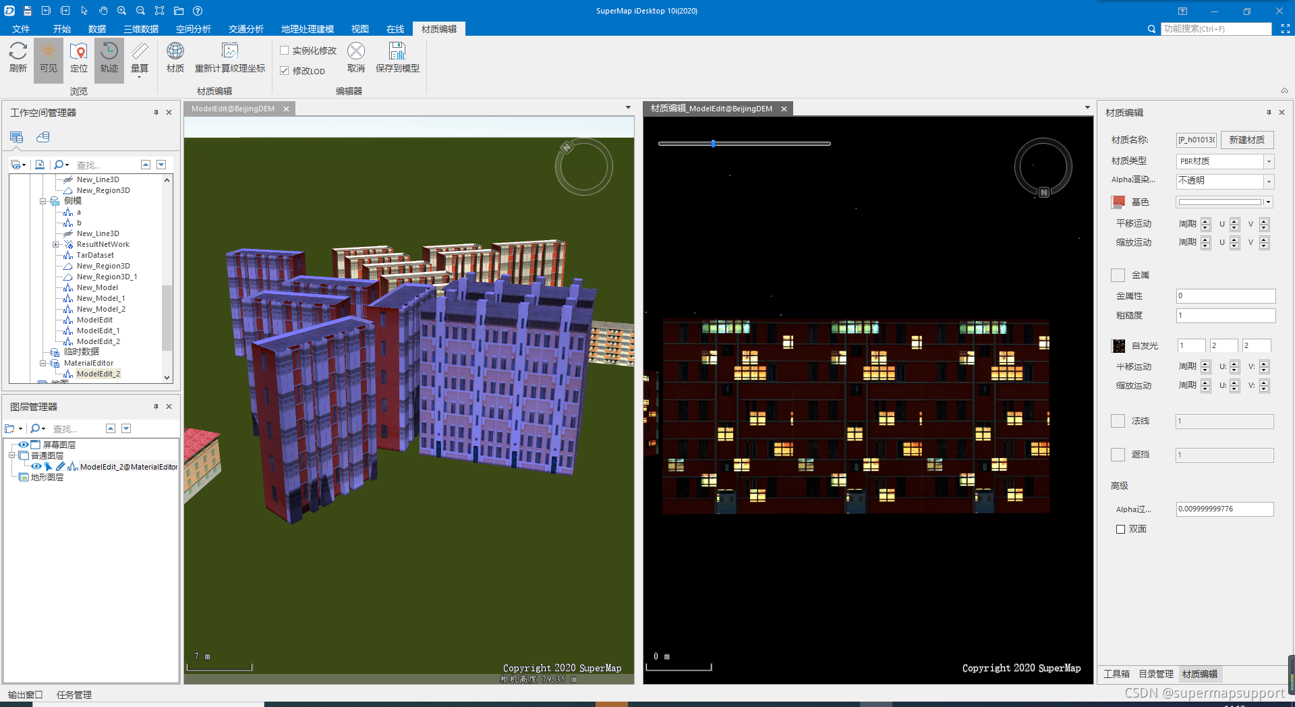Image resolution: width=1295 pixels, height=707 pixels.
Task: Click the 自发光 emissive texture icon
Action: point(1118,346)
